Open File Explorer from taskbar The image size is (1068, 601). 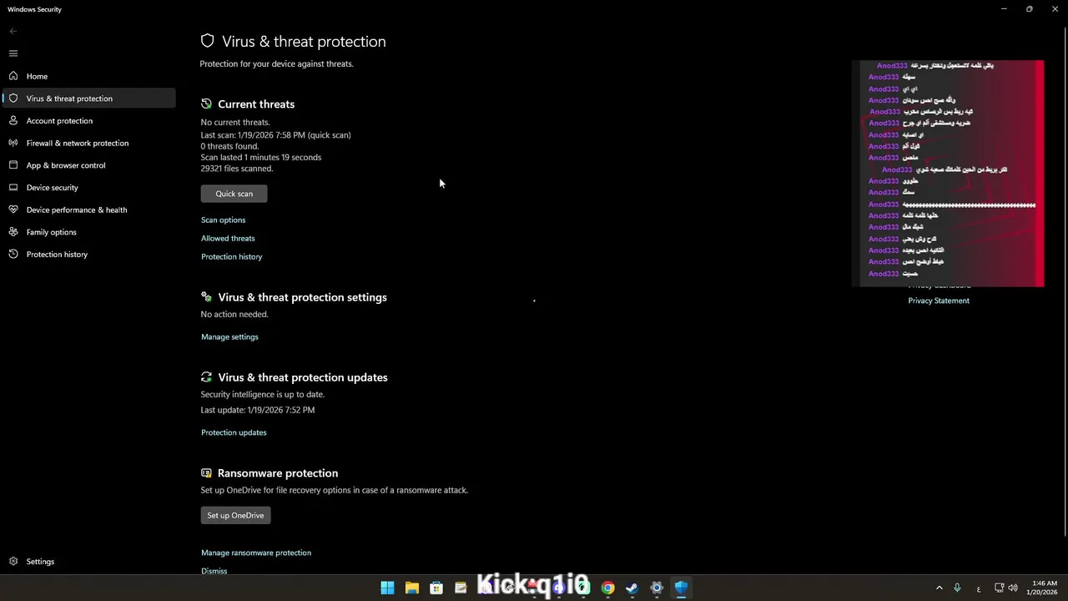pos(411,588)
